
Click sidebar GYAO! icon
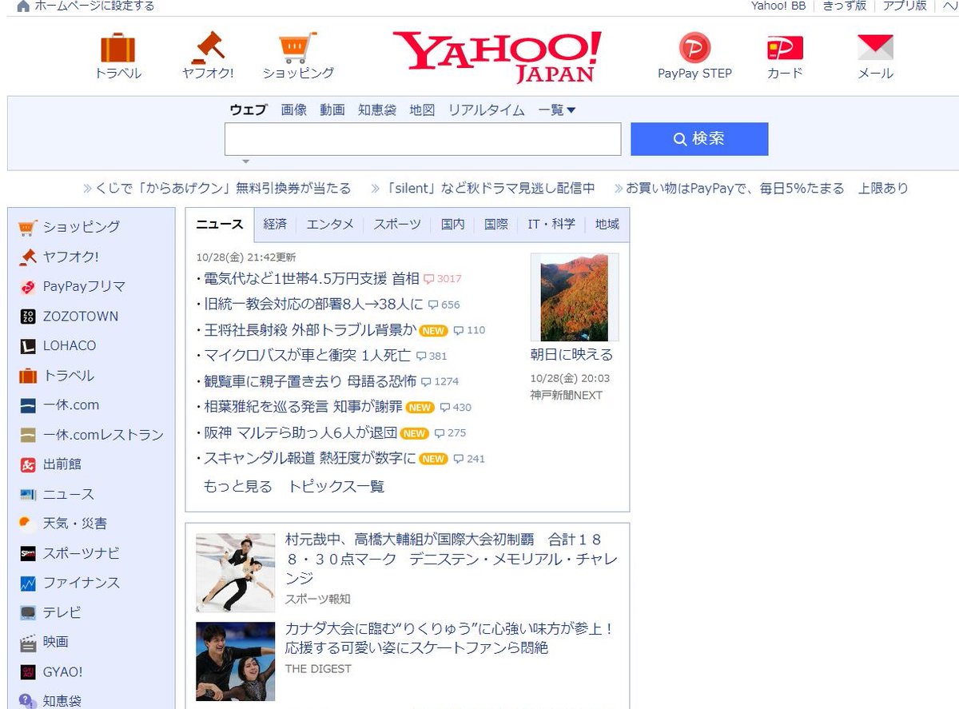pos(28,672)
